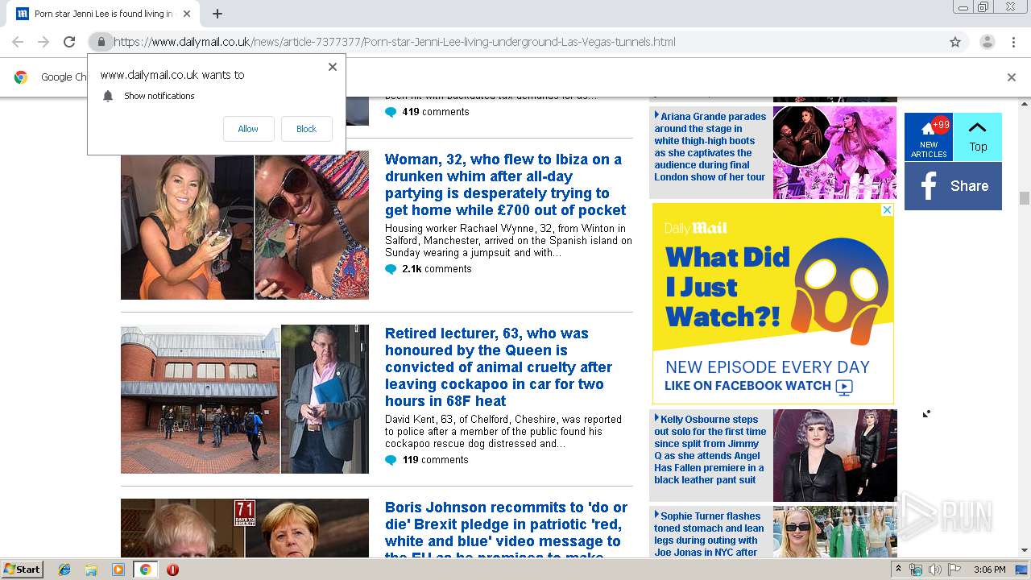
Task: Click the What Did I Just Watch ad
Action: pos(773,303)
